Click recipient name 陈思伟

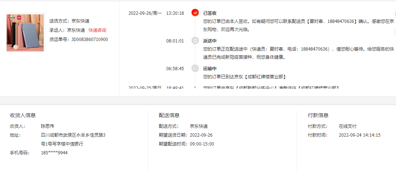coord(47,126)
